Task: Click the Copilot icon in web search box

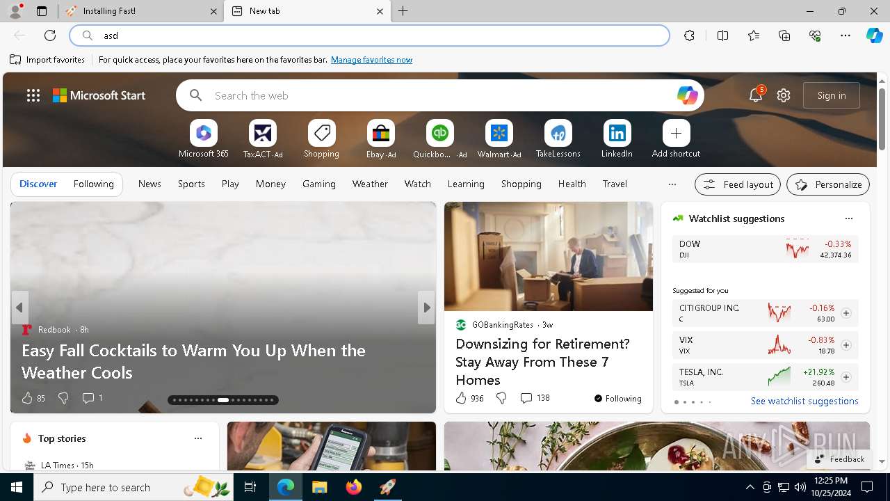Action: (x=687, y=95)
